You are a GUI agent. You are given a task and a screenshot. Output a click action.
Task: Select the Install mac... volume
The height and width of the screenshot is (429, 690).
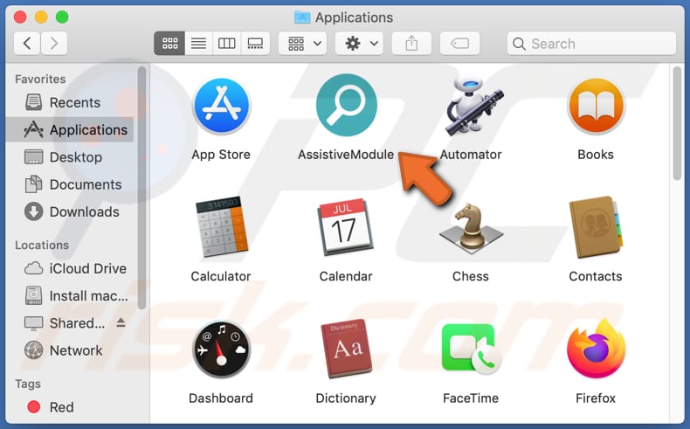72,295
